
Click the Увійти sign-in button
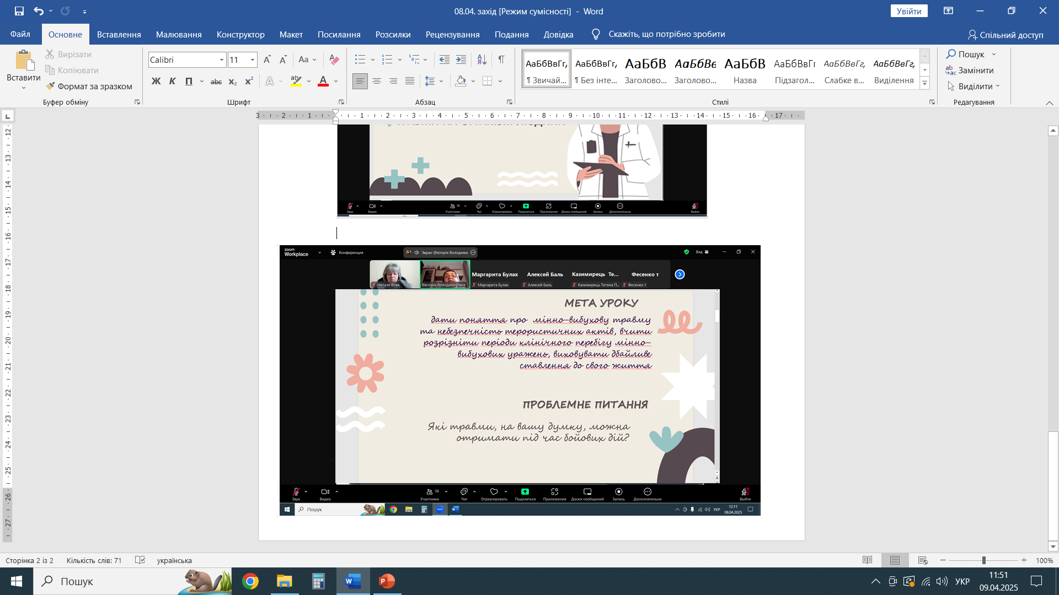908,11
